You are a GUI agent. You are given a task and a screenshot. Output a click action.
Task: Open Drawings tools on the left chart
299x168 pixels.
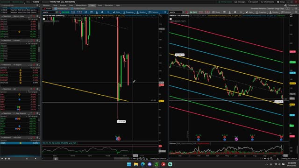tap(128, 12)
